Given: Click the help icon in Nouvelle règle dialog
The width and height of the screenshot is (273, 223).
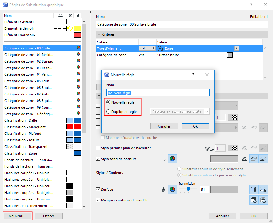Looking at the screenshot, I should point(193,75).
